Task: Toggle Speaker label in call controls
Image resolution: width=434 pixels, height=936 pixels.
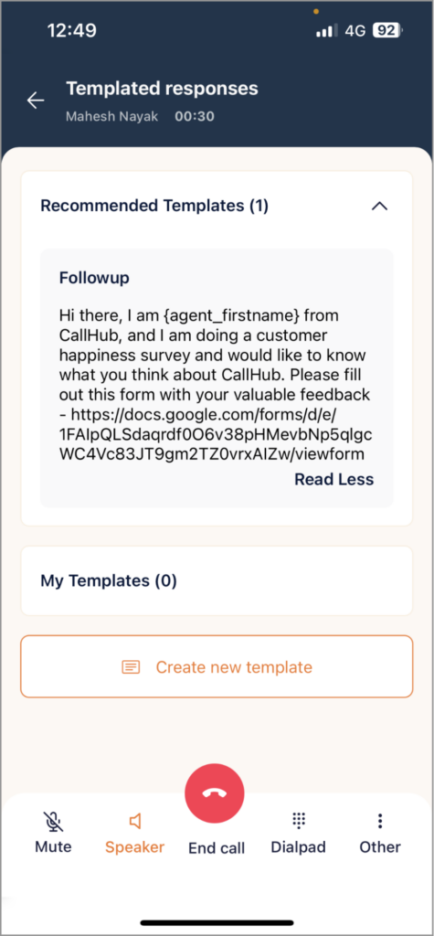Action: (x=135, y=846)
